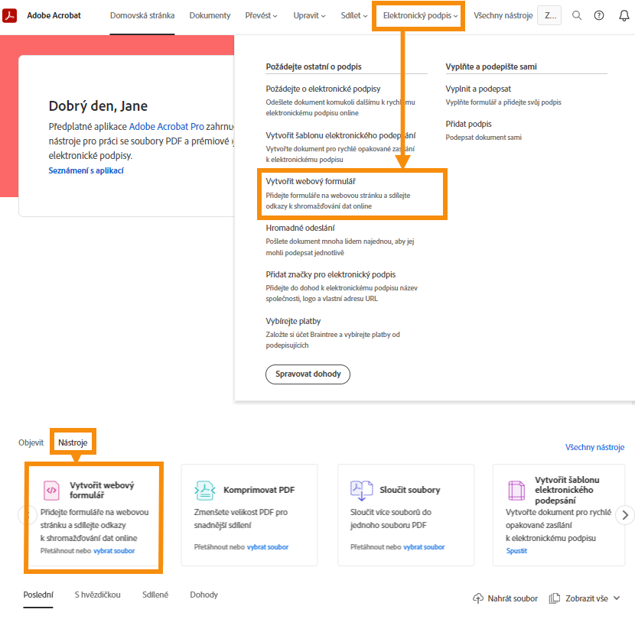Click the Zobrazit vše button
The width and height of the screenshot is (635, 619).
584,598
